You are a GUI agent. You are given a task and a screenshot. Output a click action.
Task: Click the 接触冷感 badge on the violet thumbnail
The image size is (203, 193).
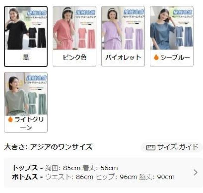[x=134, y=12]
